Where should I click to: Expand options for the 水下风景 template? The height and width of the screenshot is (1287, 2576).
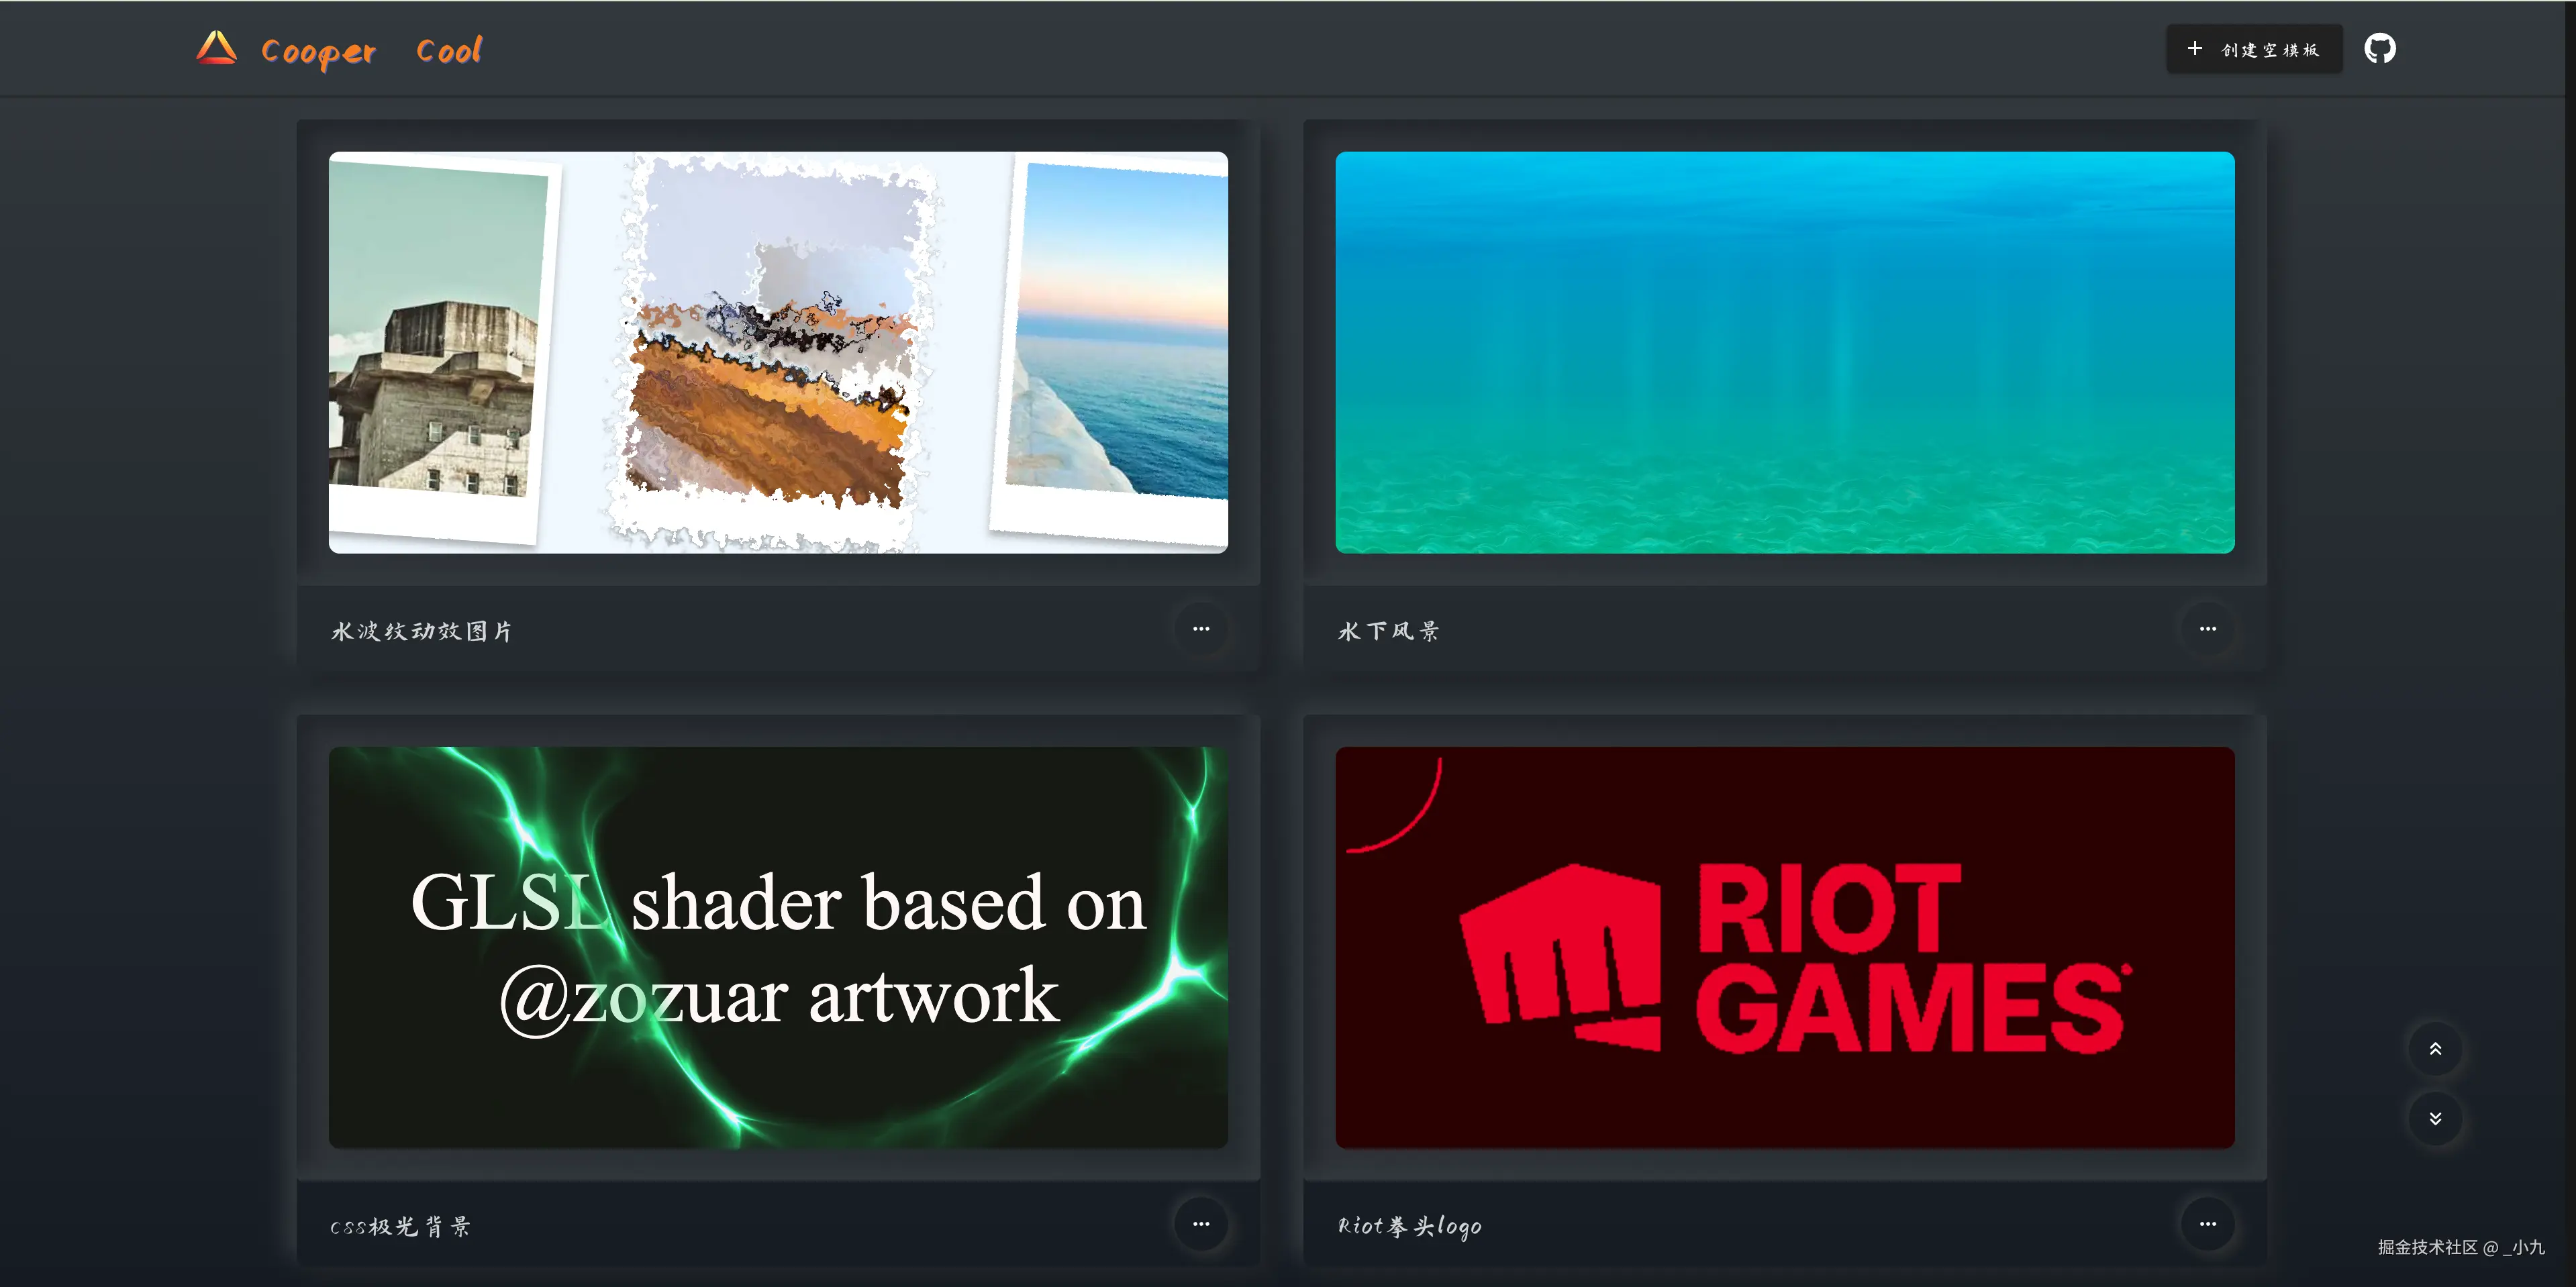(x=2209, y=628)
